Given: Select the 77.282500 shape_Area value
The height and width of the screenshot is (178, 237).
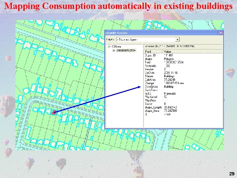Looking at the screenshot, I should coord(171,111).
